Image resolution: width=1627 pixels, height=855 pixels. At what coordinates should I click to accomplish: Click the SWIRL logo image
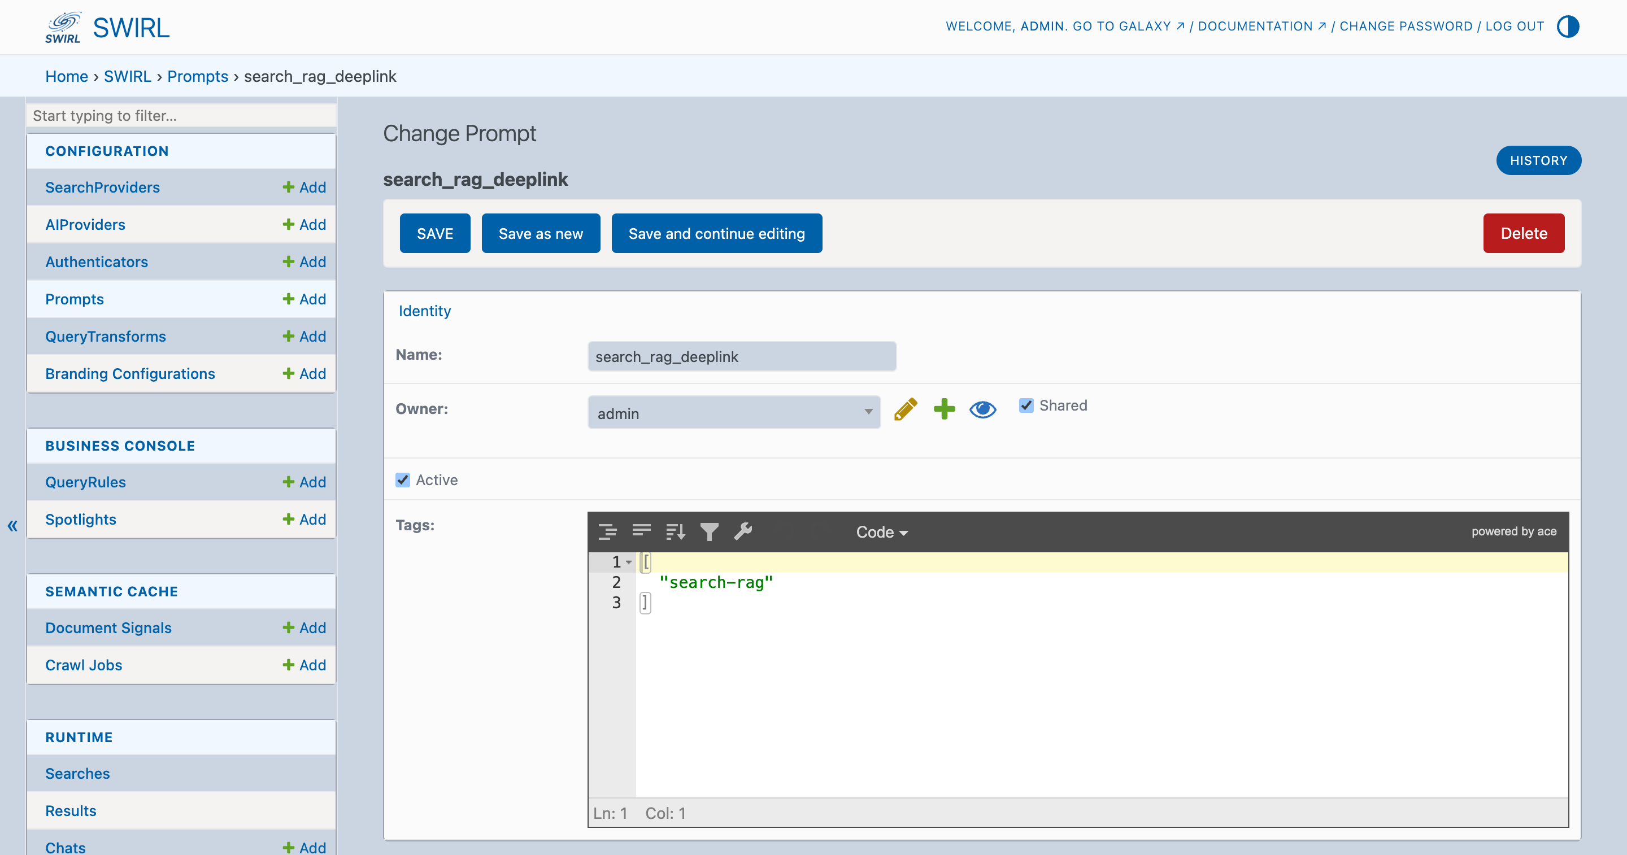63,27
